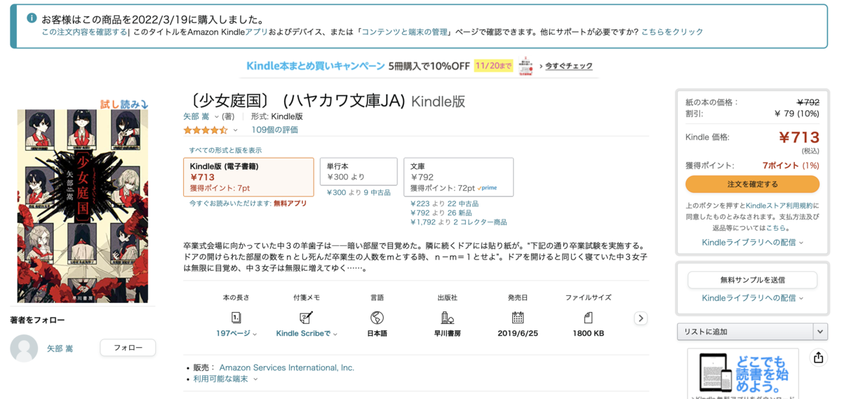
Task: Click 無料サンプルを送信 button
Action: coord(752,280)
